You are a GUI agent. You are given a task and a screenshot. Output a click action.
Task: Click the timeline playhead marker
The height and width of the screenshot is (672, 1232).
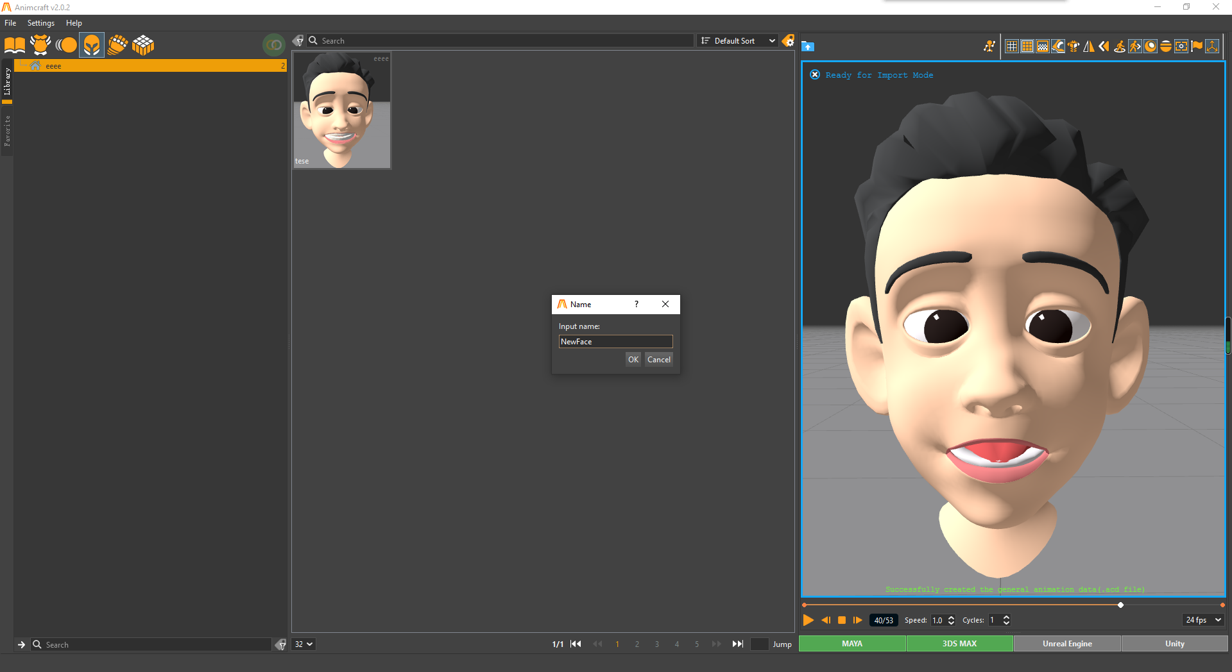click(1120, 605)
